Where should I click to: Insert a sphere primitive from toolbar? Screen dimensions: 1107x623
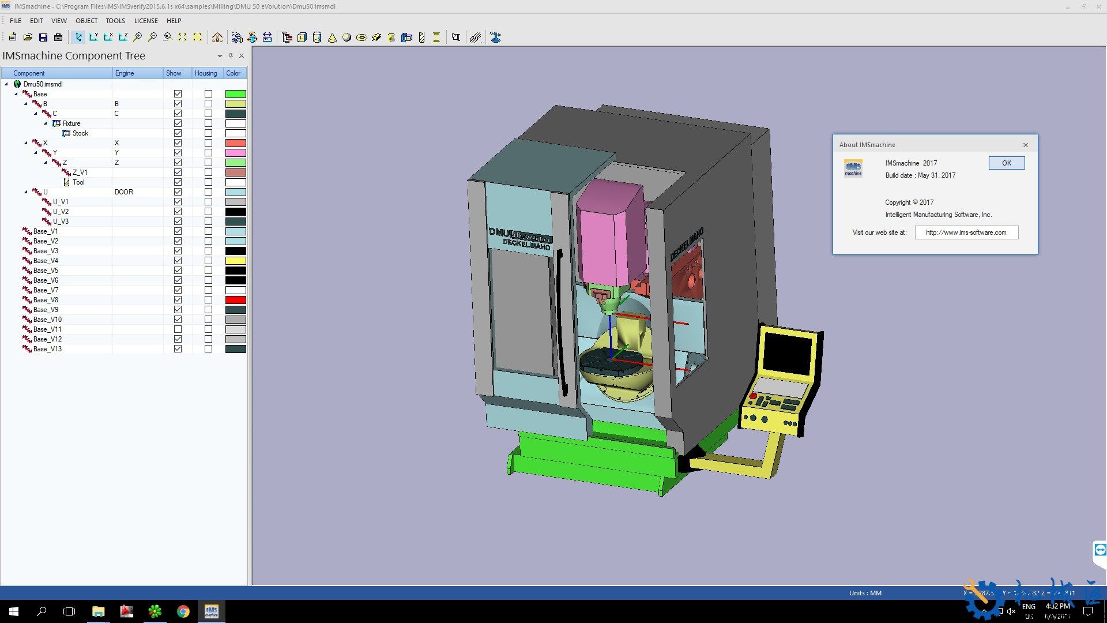347,37
